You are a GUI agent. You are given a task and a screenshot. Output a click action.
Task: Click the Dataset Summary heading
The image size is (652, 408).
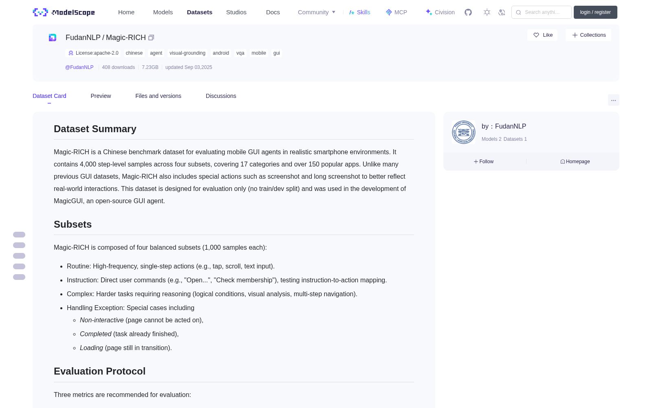(95, 129)
